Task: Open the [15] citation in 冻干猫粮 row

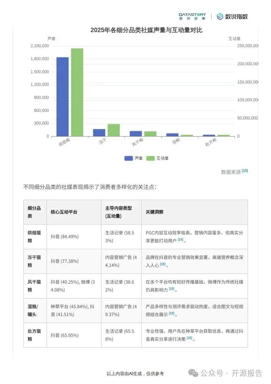Action: click(163, 264)
